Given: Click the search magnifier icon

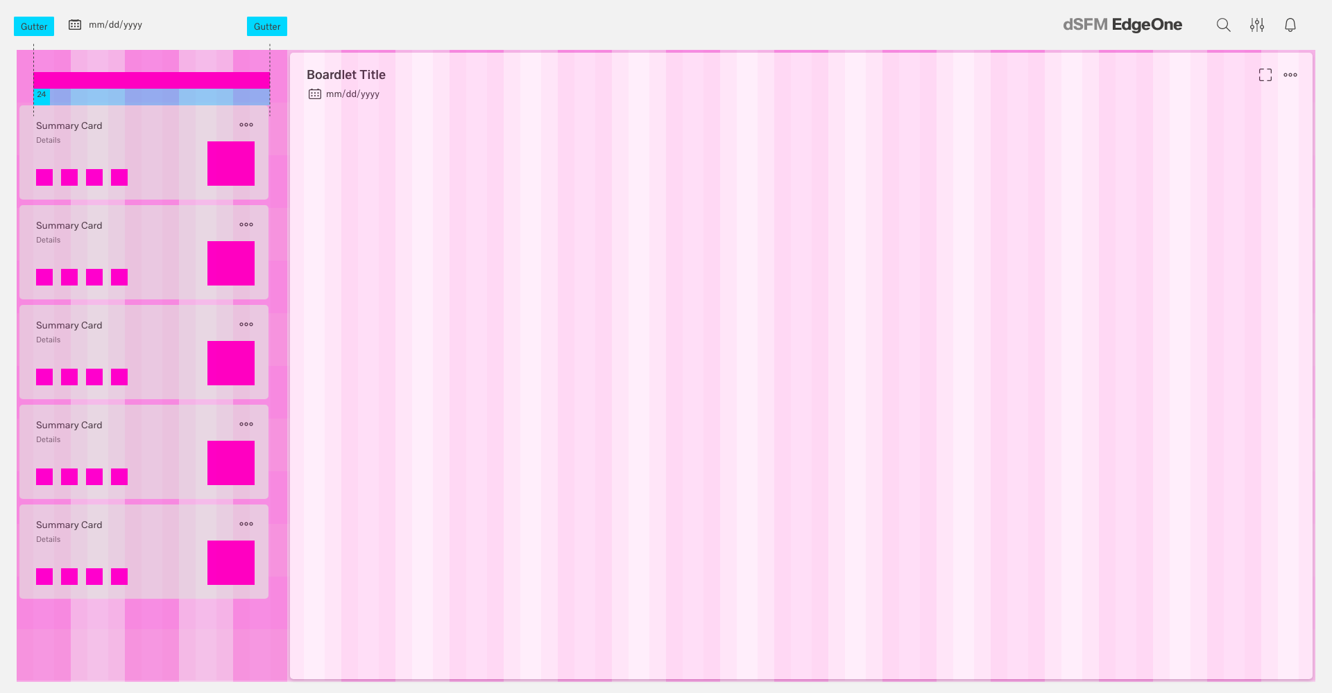Looking at the screenshot, I should coord(1223,25).
